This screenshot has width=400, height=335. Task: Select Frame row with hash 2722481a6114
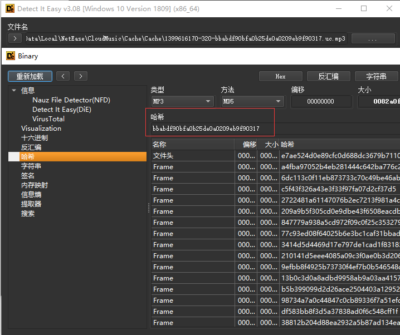[x=276, y=200]
